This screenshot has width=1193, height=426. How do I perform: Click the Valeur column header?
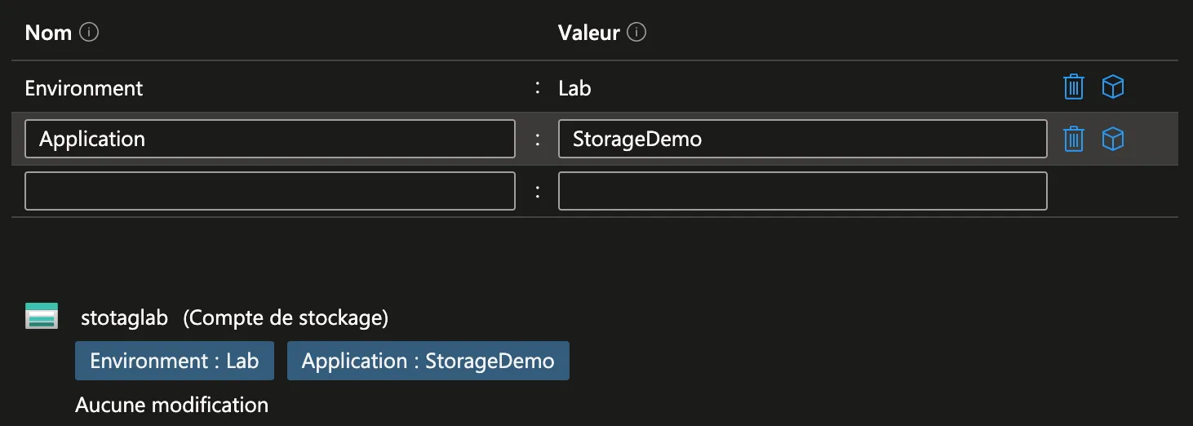click(x=589, y=33)
